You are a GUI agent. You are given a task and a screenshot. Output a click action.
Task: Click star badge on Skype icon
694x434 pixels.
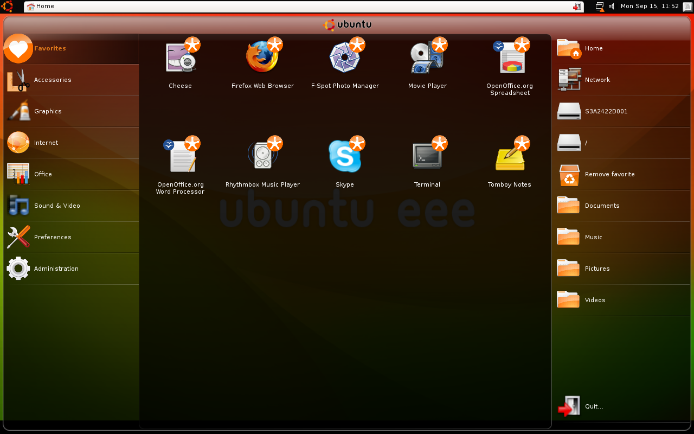(x=357, y=143)
